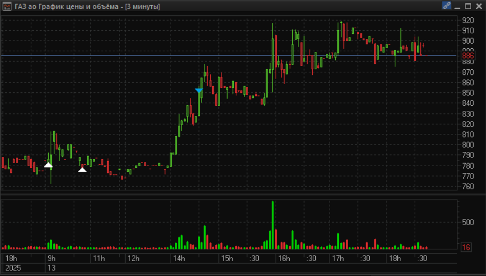Click the 840 price axis label
This screenshot has width=486, height=276.
468,103
